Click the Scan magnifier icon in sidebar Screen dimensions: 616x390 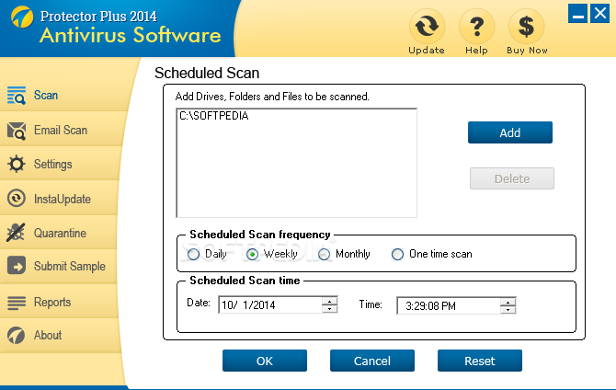(17, 96)
